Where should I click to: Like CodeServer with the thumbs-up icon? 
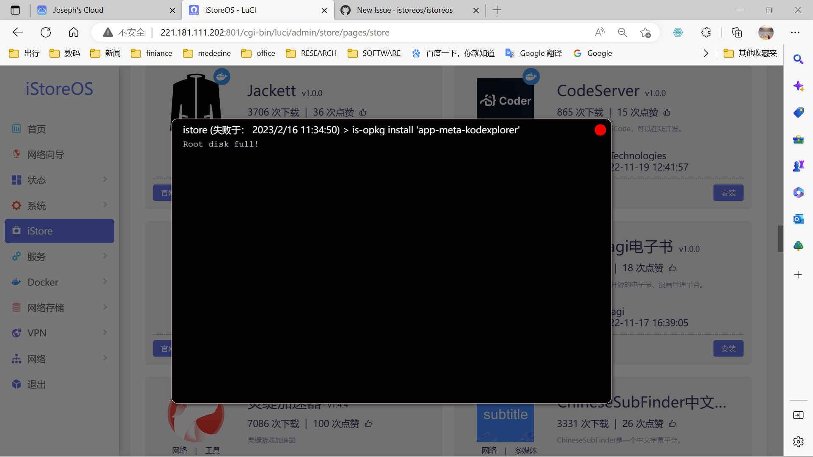click(x=667, y=113)
